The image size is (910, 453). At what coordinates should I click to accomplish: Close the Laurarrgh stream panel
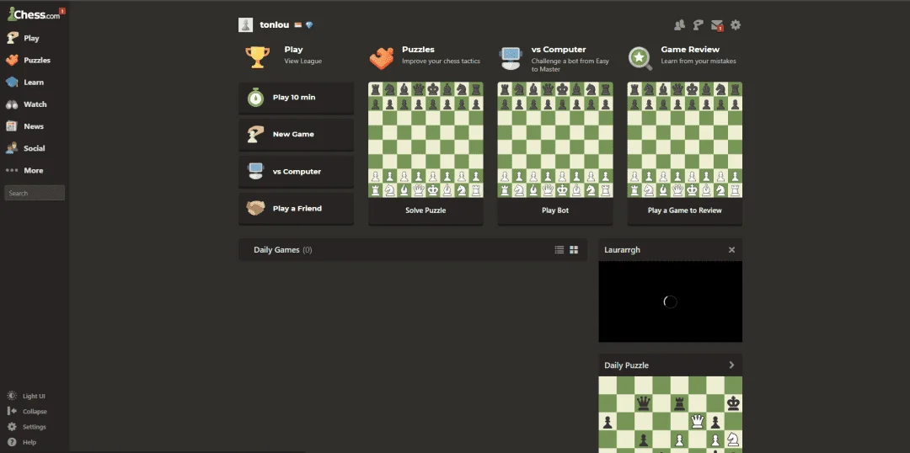731,250
